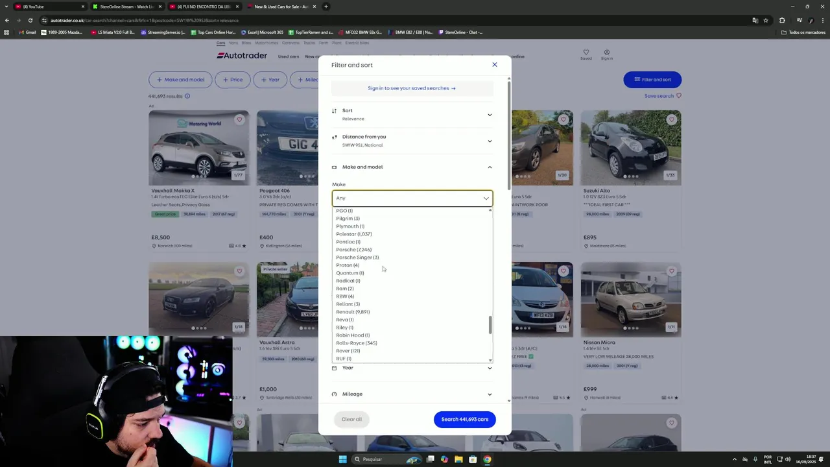The image size is (830, 467).
Task: Open the Used cars menu item
Action: coord(289,56)
